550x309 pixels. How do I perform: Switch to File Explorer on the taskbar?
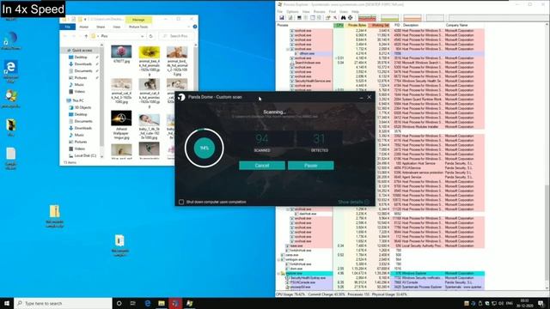point(162,303)
